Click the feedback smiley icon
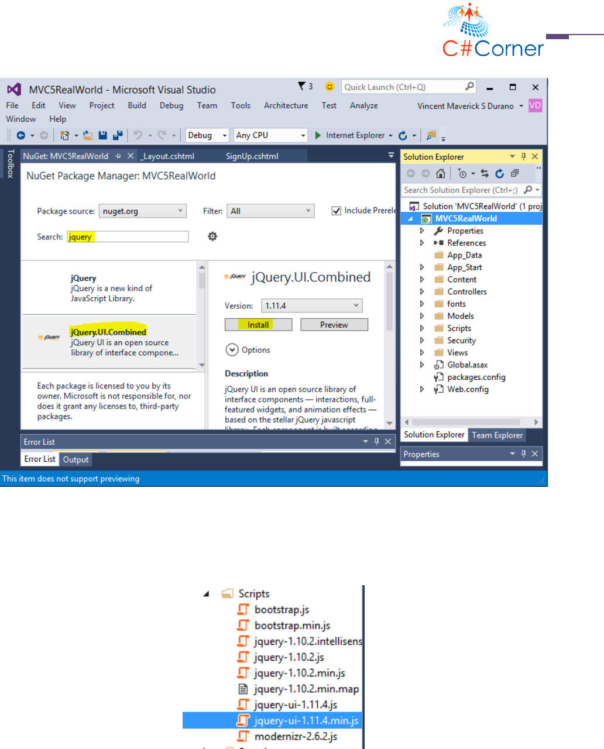This screenshot has width=604, height=749. coord(330,87)
